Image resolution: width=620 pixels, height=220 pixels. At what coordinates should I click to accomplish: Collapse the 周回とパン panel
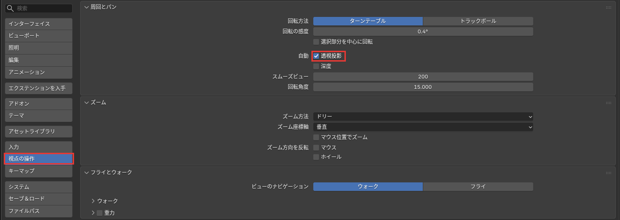(86, 7)
